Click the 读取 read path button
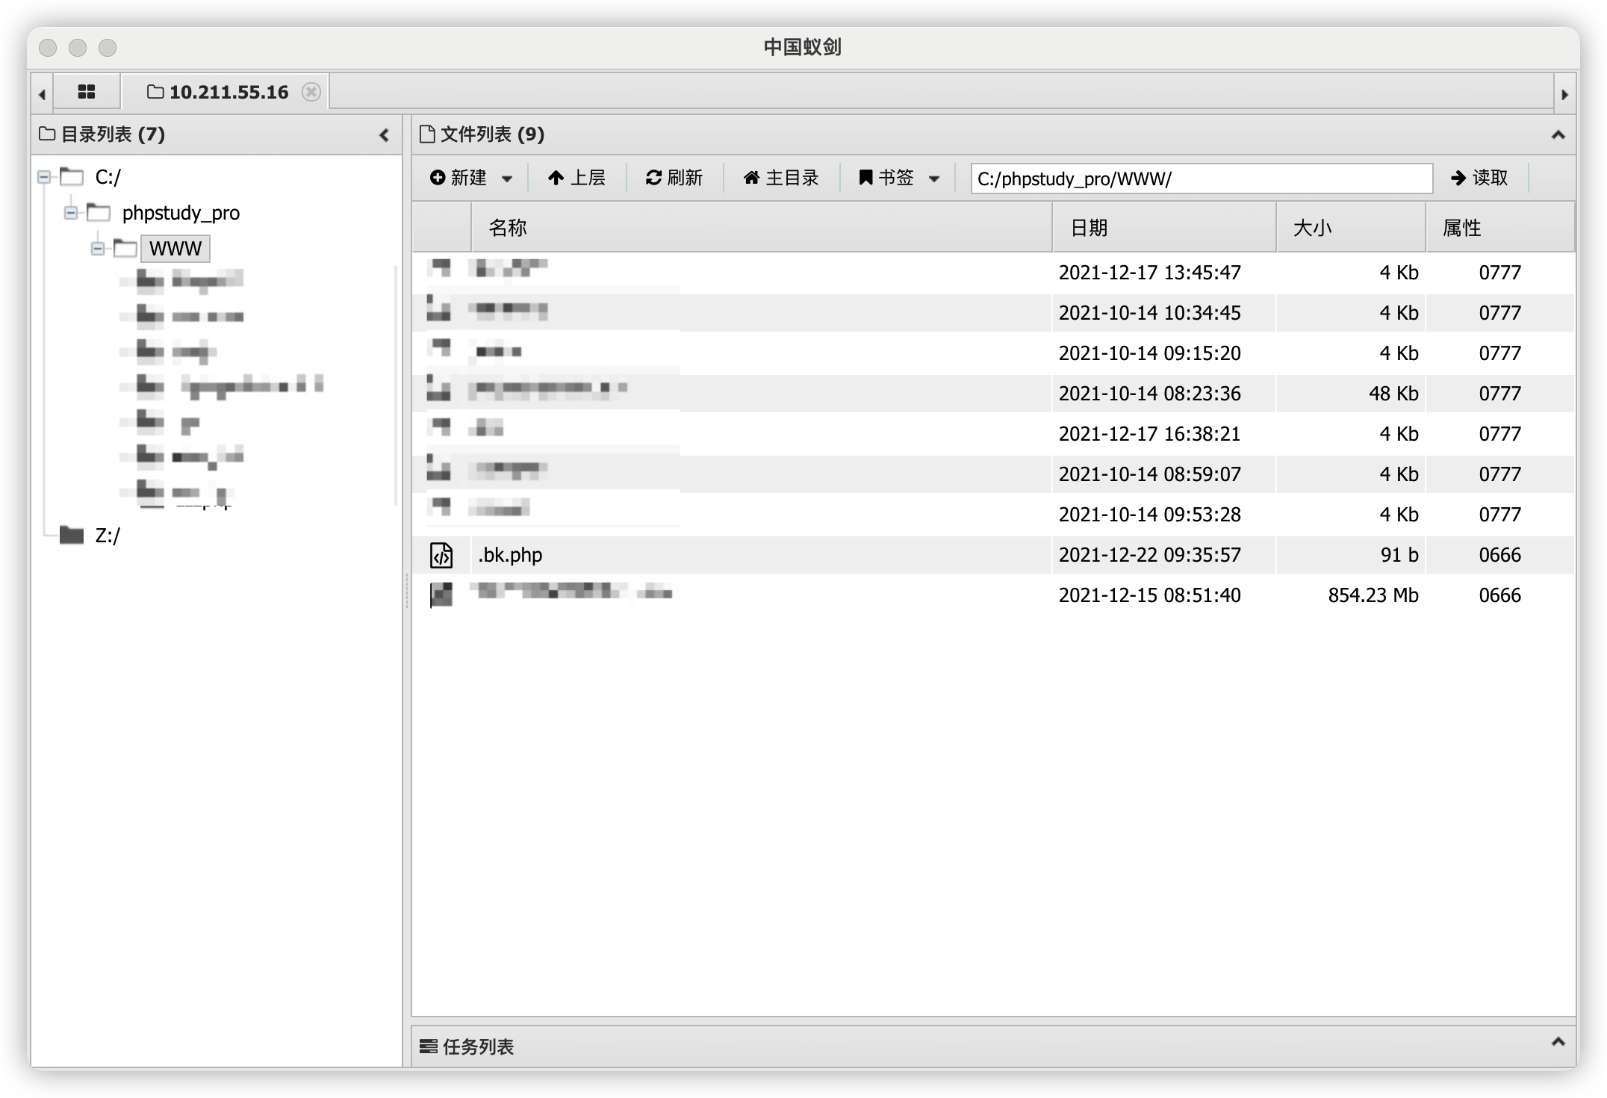This screenshot has width=1607, height=1098. point(1479,178)
